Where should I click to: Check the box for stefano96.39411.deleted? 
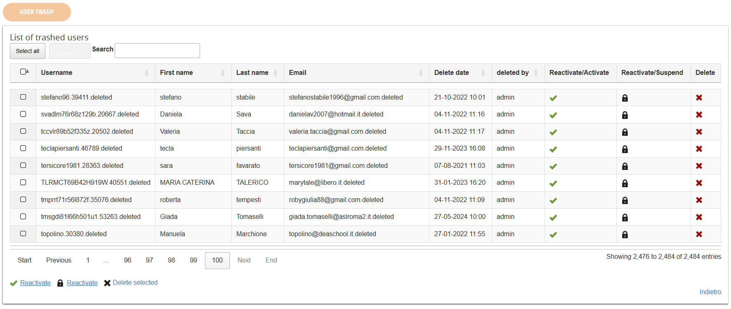coord(23,97)
